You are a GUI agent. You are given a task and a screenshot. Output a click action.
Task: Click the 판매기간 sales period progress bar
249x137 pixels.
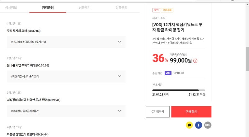click(178, 90)
